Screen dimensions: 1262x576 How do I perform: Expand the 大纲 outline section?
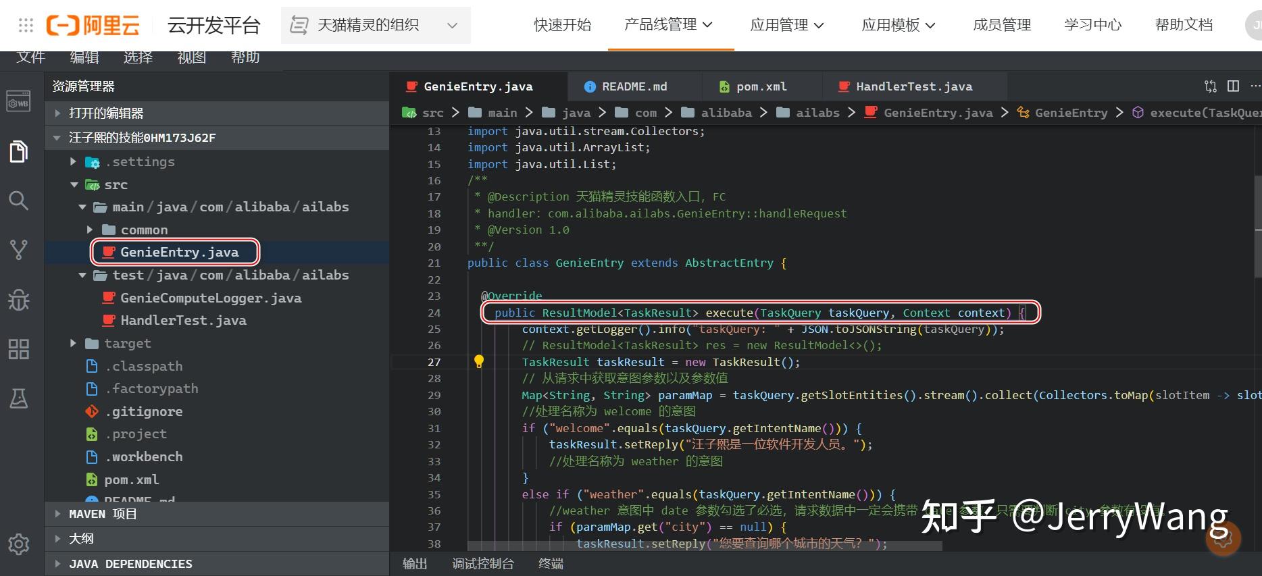(217, 538)
